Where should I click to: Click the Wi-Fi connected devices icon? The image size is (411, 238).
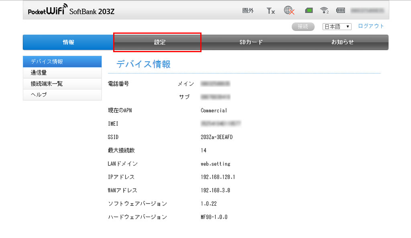tap(324, 11)
